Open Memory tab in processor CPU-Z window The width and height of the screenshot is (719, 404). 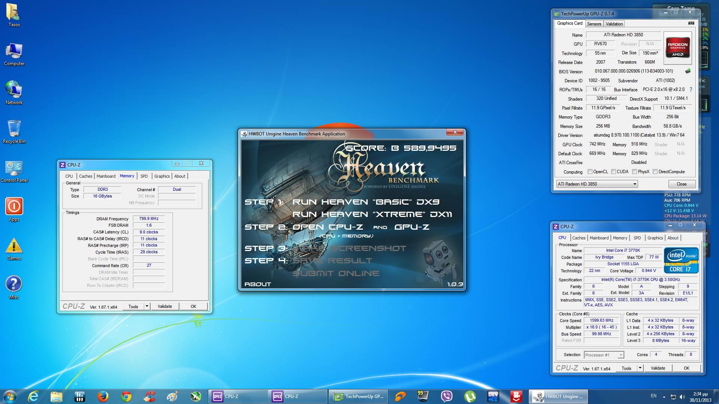[x=620, y=238]
